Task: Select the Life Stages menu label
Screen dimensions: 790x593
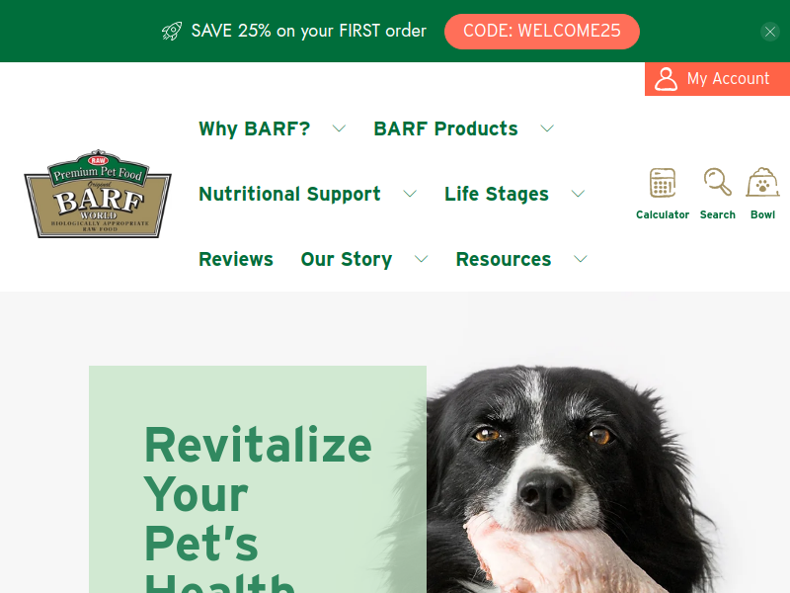Action: tap(497, 194)
